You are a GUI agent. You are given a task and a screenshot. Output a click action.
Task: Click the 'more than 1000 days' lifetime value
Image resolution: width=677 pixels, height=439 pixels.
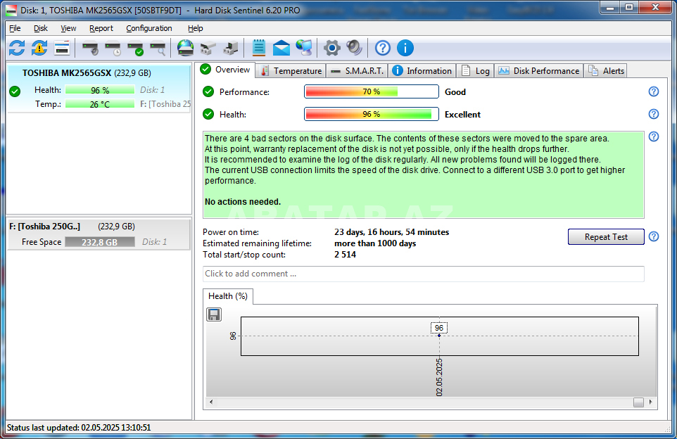click(375, 243)
